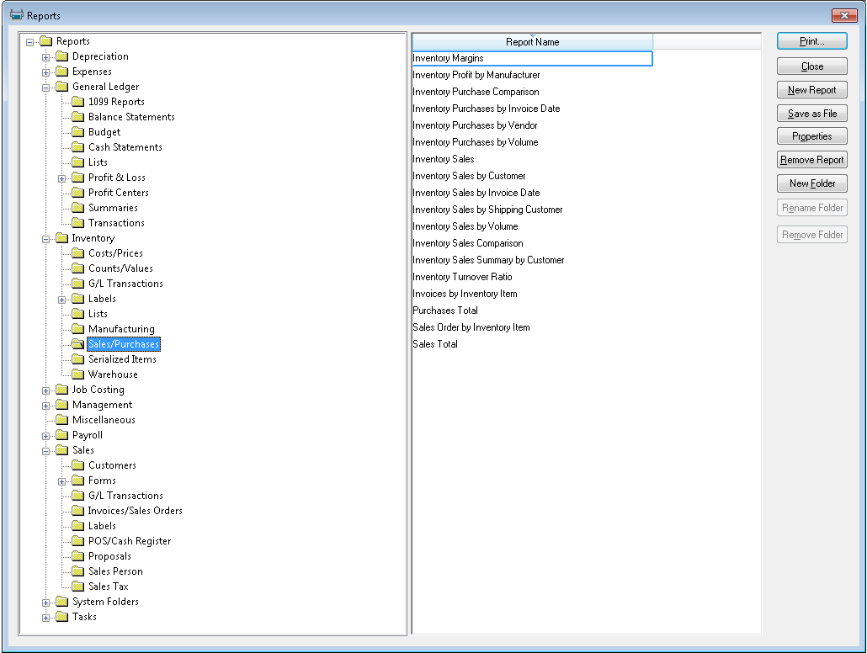The width and height of the screenshot is (867, 653).
Task: Expand the Tasks folder node
Action: tap(46, 618)
